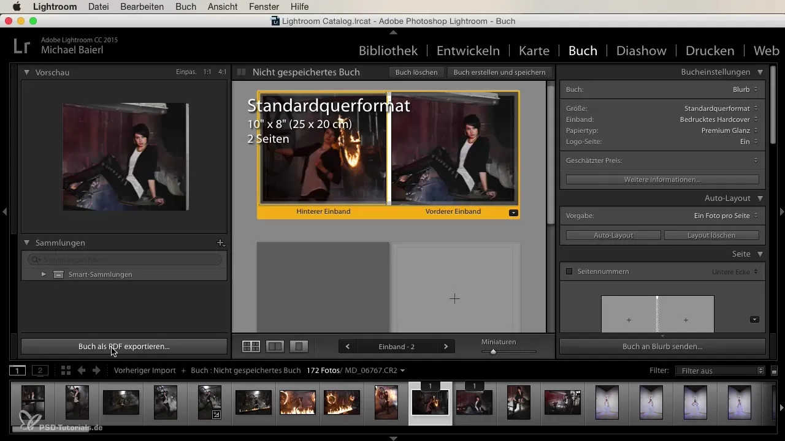The image size is (785, 441).
Task: Expand Smart-Sammlungen tree item
Action: click(x=44, y=274)
